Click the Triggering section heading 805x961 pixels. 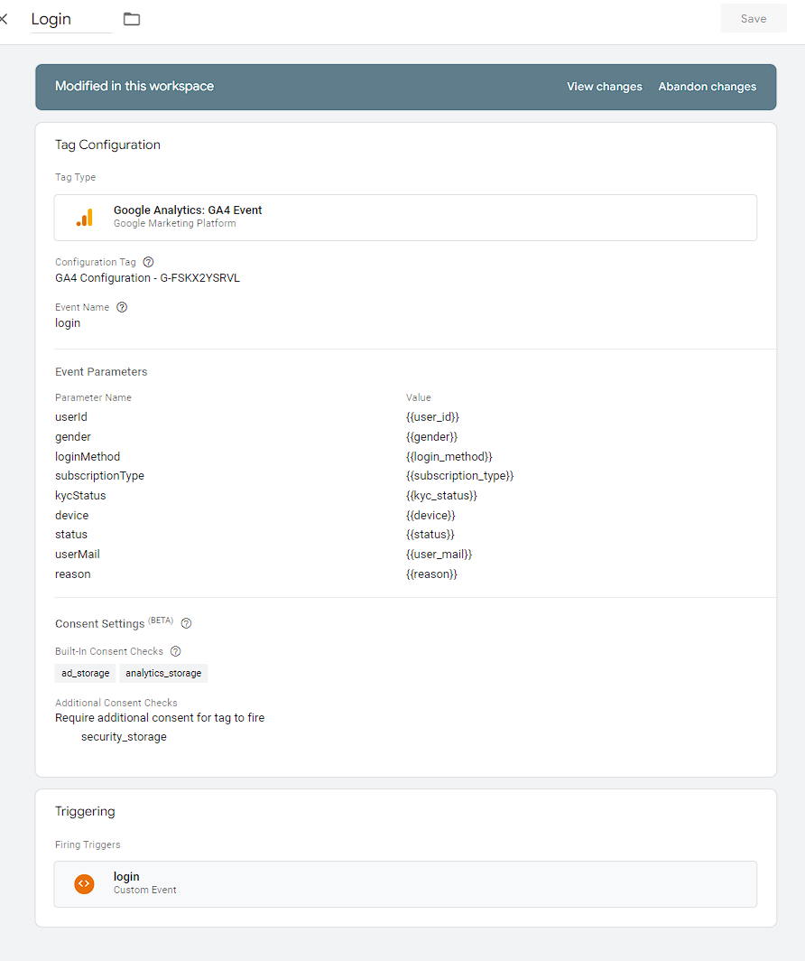click(85, 811)
